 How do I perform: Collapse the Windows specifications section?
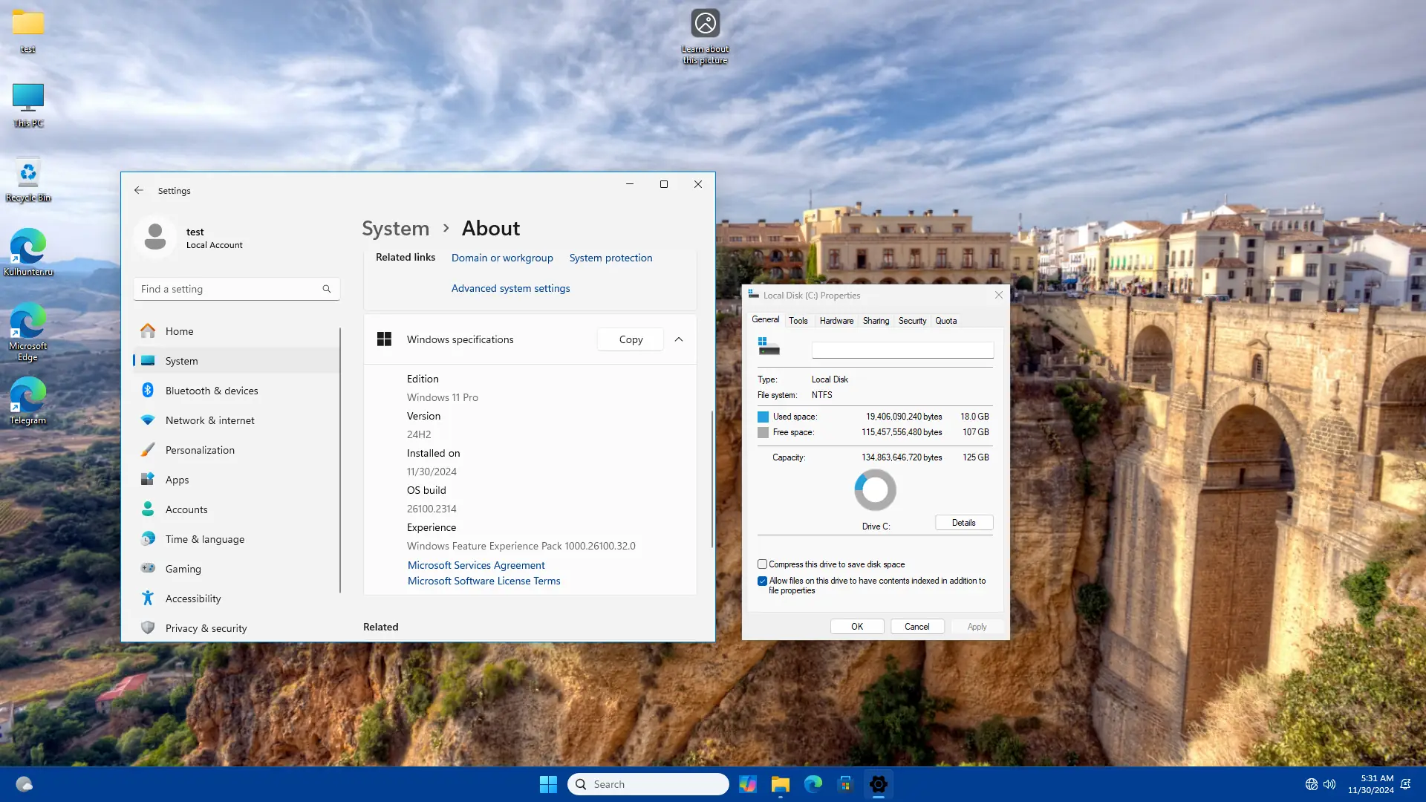pyautogui.click(x=679, y=339)
